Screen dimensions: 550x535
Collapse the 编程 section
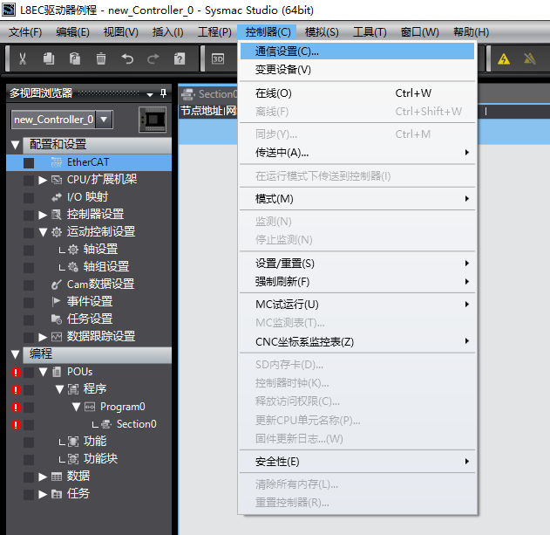tap(15, 354)
